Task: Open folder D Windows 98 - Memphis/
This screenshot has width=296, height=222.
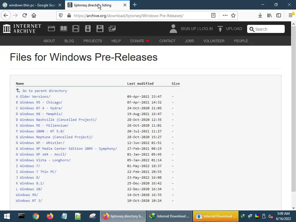Action: pos(39,114)
